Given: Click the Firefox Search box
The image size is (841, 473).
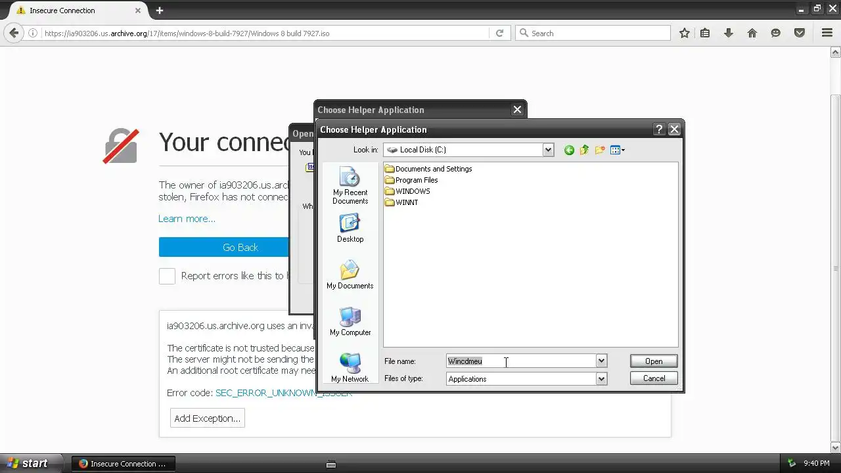Looking at the screenshot, I should pyautogui.click(x=593, y=33).
